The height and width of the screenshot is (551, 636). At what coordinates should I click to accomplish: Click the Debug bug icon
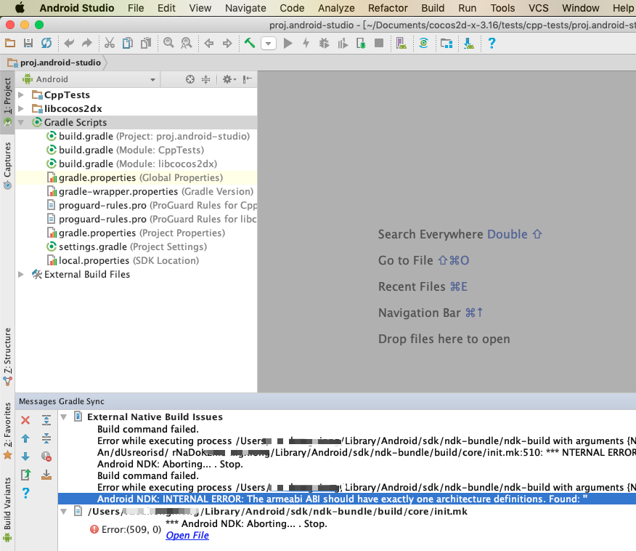(324, 43)
